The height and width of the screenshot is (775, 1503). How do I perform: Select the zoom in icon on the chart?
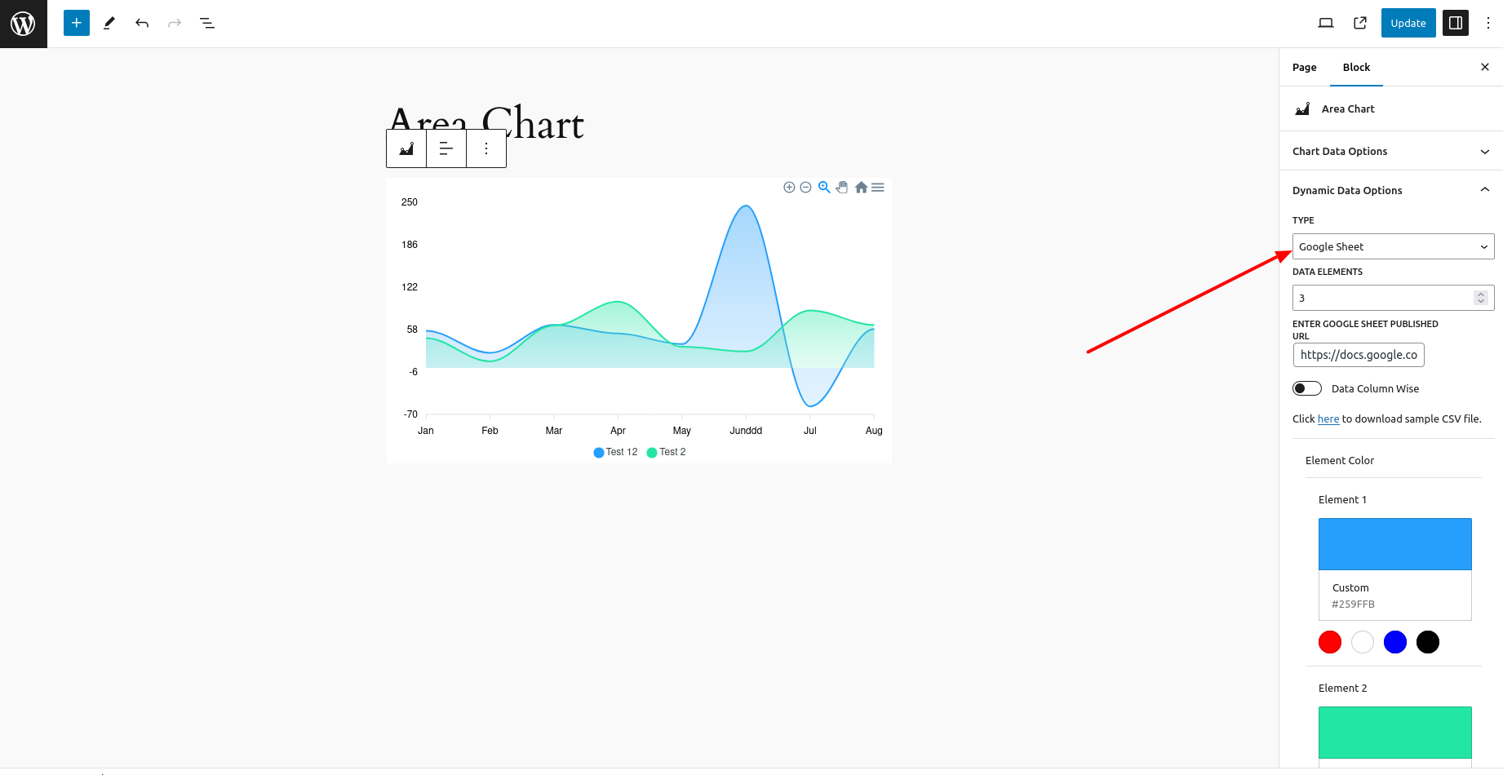point(789,187)
